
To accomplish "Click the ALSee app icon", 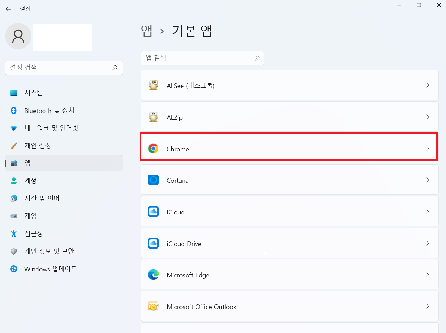I will (153, 85).
